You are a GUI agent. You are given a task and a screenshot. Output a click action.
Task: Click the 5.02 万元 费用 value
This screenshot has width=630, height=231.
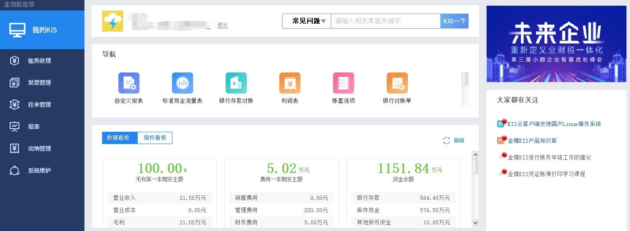click(x=282, y=168)
